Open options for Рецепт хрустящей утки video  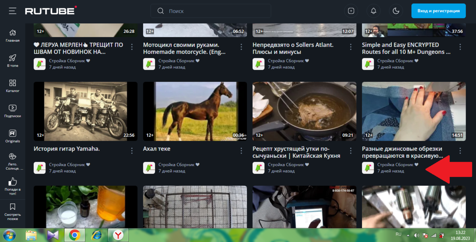(x=351, y=151)
